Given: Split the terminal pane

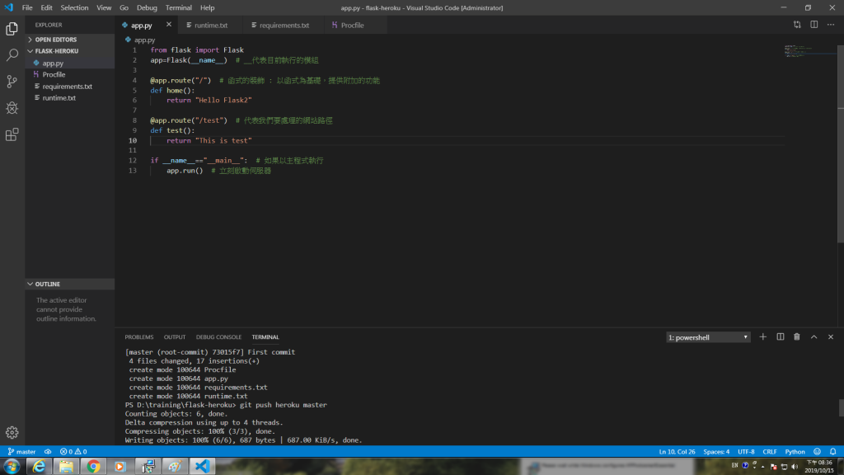Looking at the screenshot, I should [780, 337].
